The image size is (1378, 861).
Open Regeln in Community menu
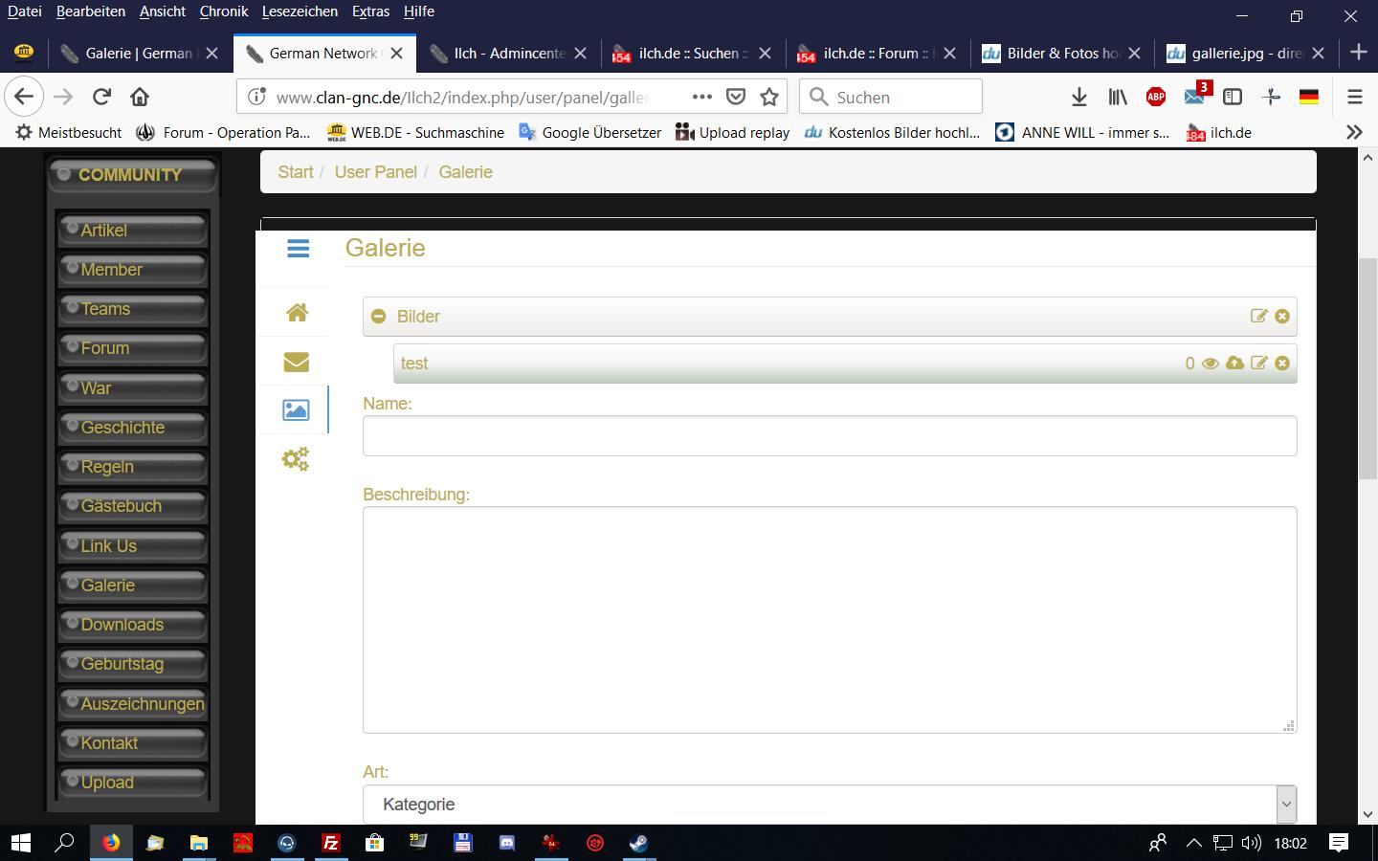tap(133, 467)
